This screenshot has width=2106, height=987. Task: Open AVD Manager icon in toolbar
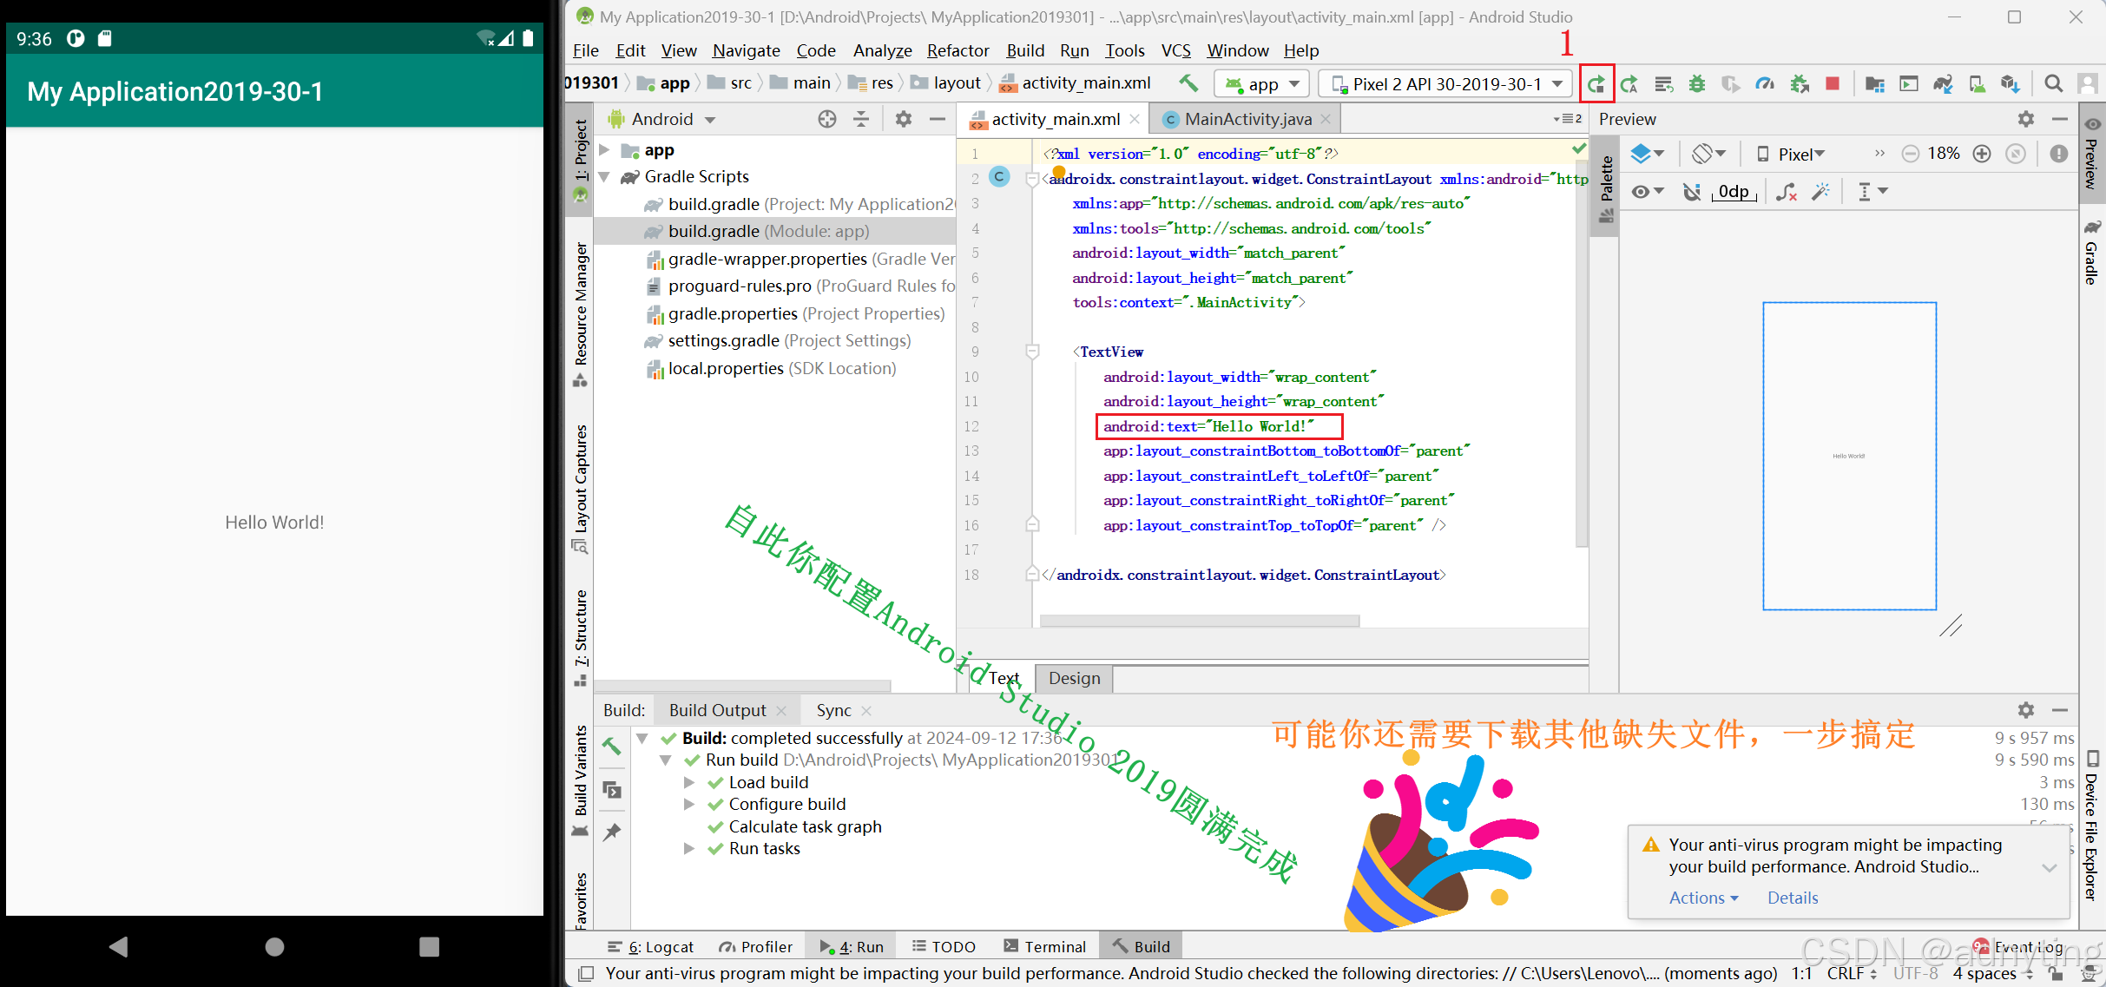coord(1977,84)
